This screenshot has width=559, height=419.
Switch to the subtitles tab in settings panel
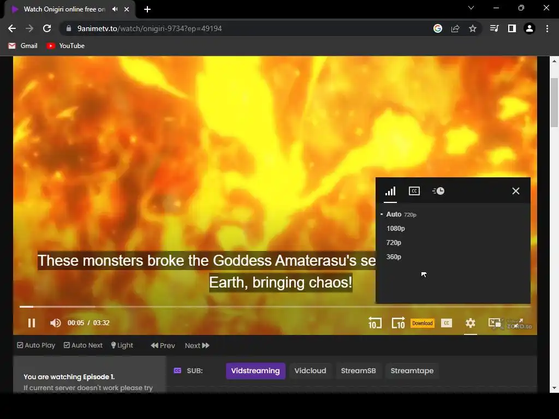414,191
